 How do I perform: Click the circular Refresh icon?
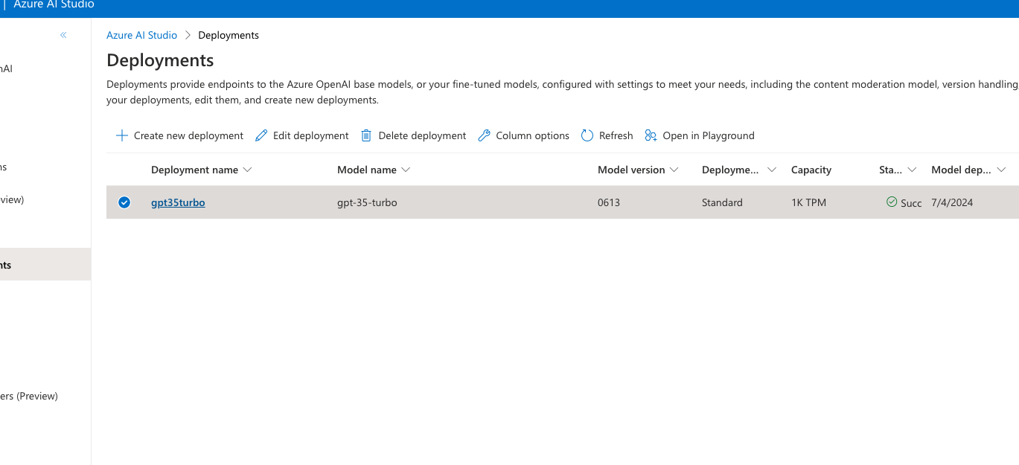coord(587,135)
